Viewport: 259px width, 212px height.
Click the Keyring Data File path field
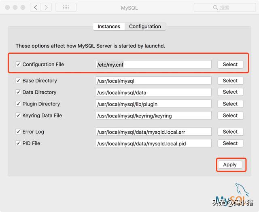[154, 115]
